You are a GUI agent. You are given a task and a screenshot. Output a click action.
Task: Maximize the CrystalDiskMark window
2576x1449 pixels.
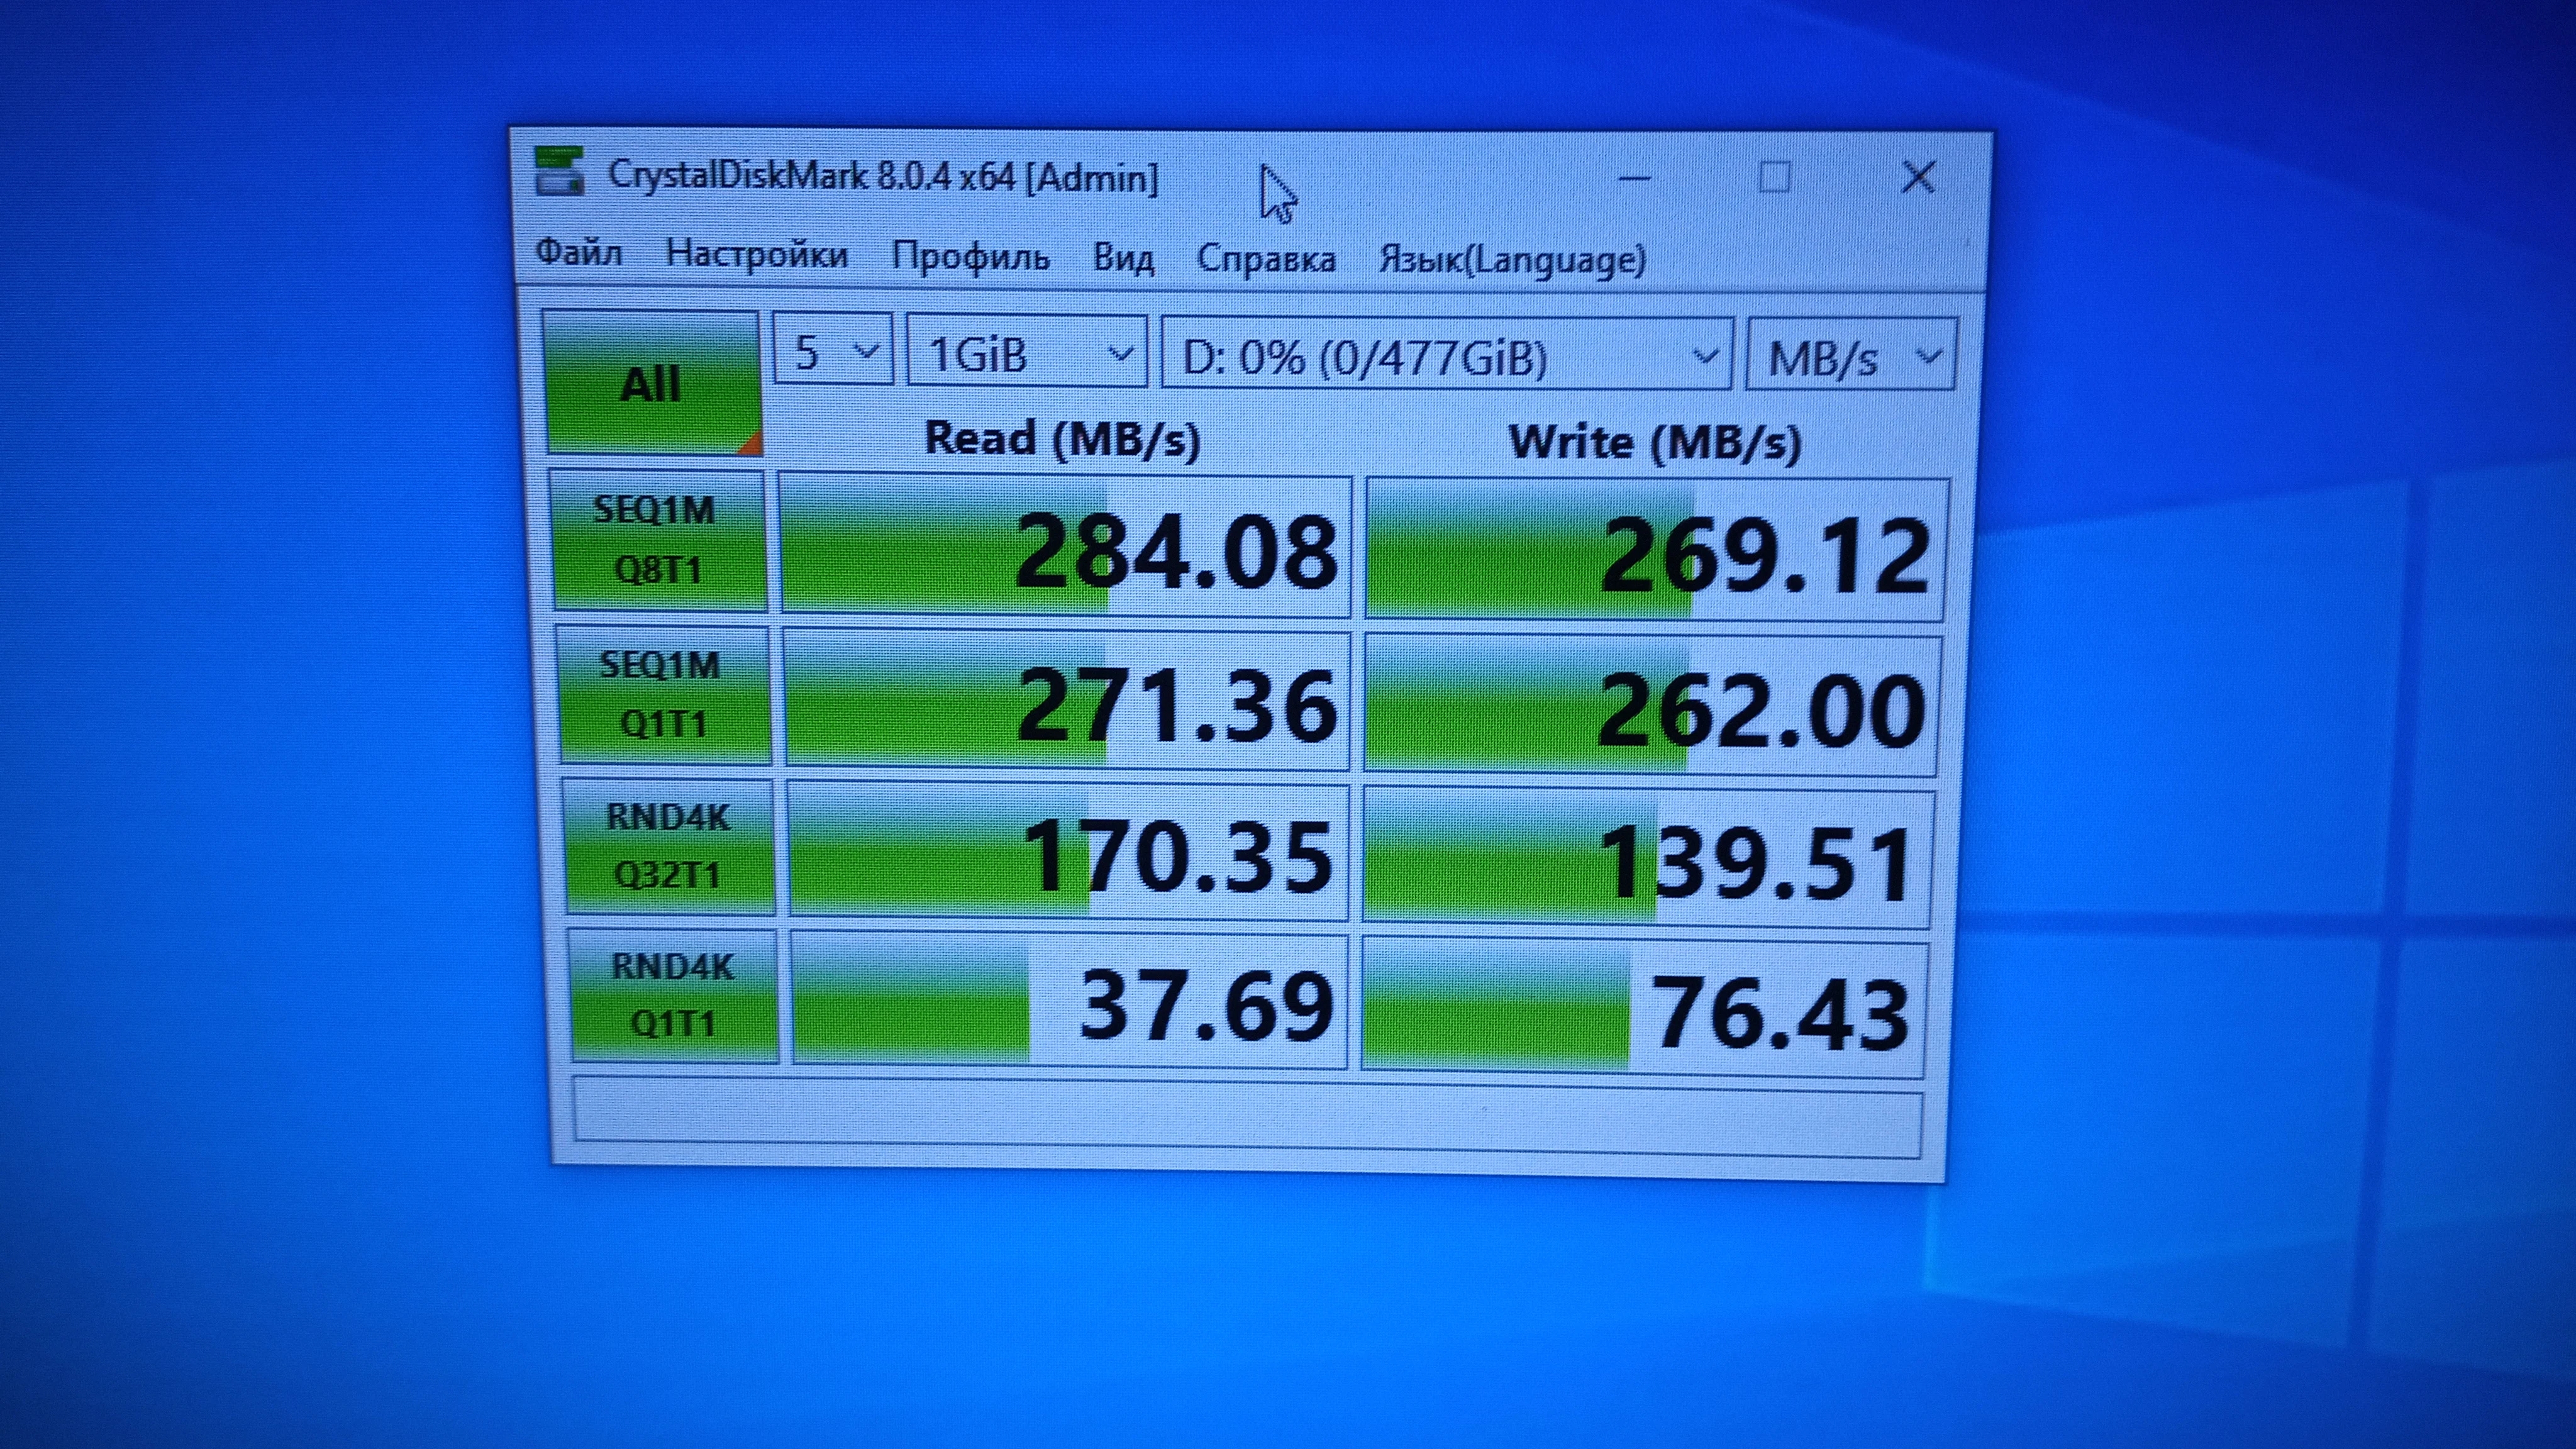tap(1774, 178)
